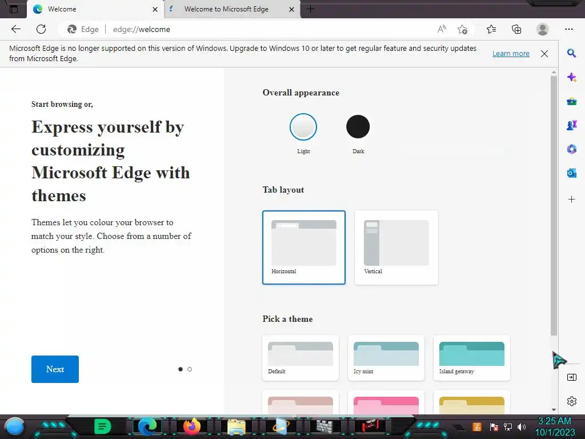Open the Microsoft 365 icon in sidebar

click(571, 149)
